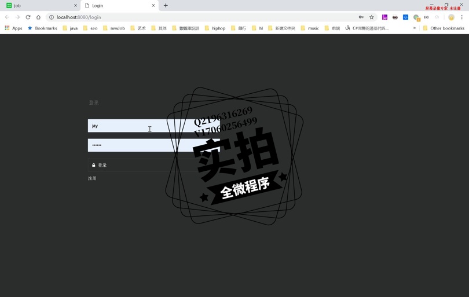
Task: Open the purple extension icon
Action: [x=384, y=17]
